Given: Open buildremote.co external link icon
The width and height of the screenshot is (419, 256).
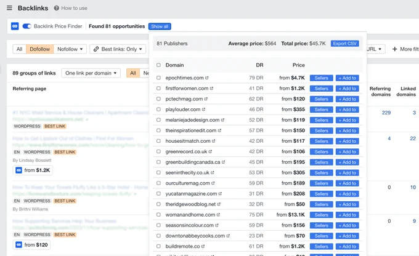Looking at the screenshot, I should point(203,246).
